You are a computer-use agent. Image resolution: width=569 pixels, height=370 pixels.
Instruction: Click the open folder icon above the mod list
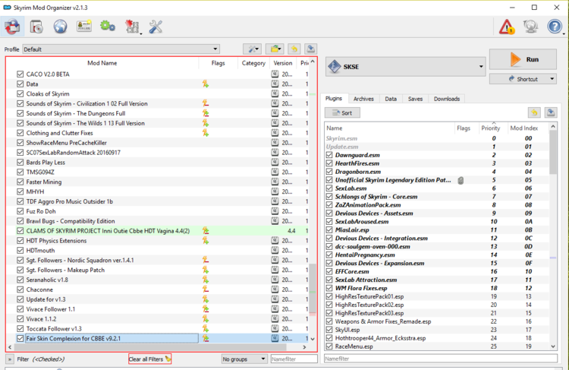(x=275, y=49)
